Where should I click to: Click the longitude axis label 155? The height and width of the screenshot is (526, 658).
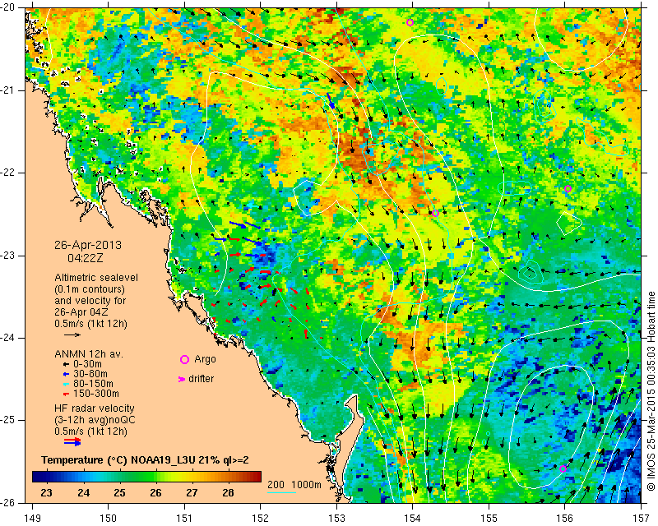pos(489,519)
